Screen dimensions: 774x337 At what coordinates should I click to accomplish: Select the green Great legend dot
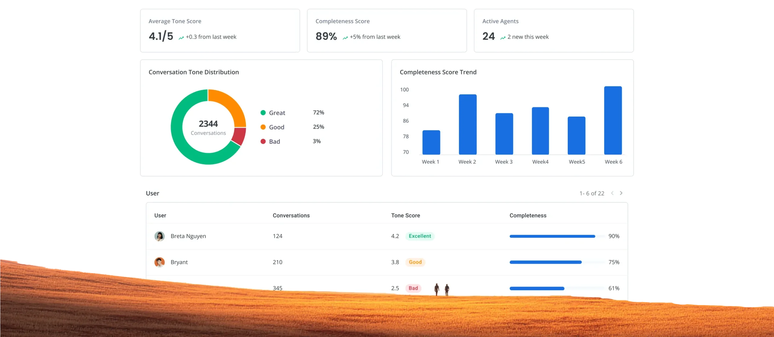click(x=263, y=113)
